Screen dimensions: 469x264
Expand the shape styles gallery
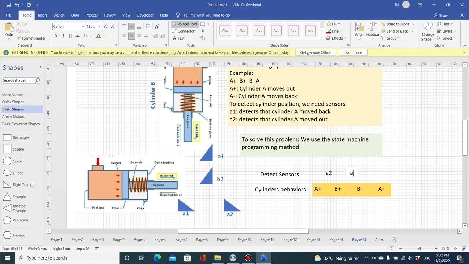click(x=322, y=38)
